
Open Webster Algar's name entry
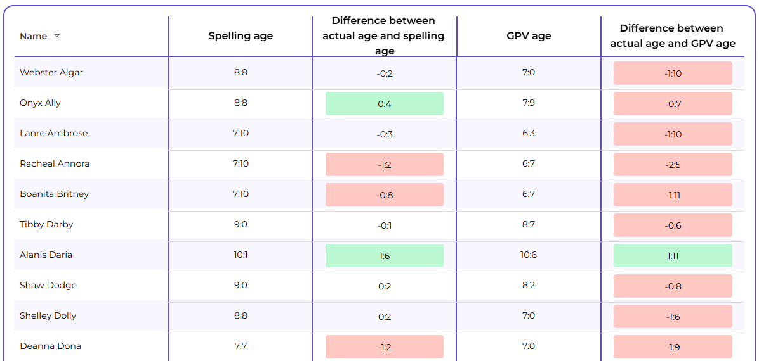click(51, 73)
